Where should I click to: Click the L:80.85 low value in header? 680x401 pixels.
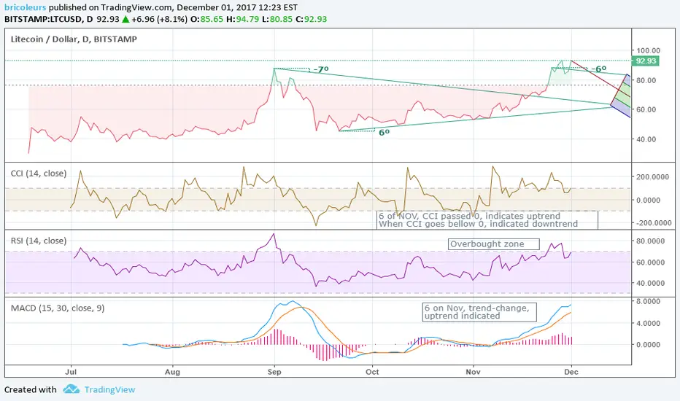pos(277,19)
